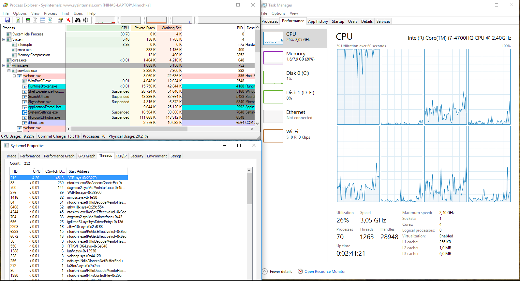
Task: Collapse the wininit.exe tree node
Action: 4,65
